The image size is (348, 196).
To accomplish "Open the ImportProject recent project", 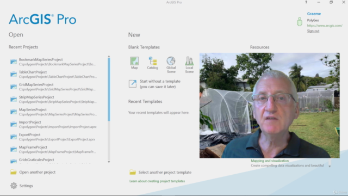I will click(x=58, y=124).
